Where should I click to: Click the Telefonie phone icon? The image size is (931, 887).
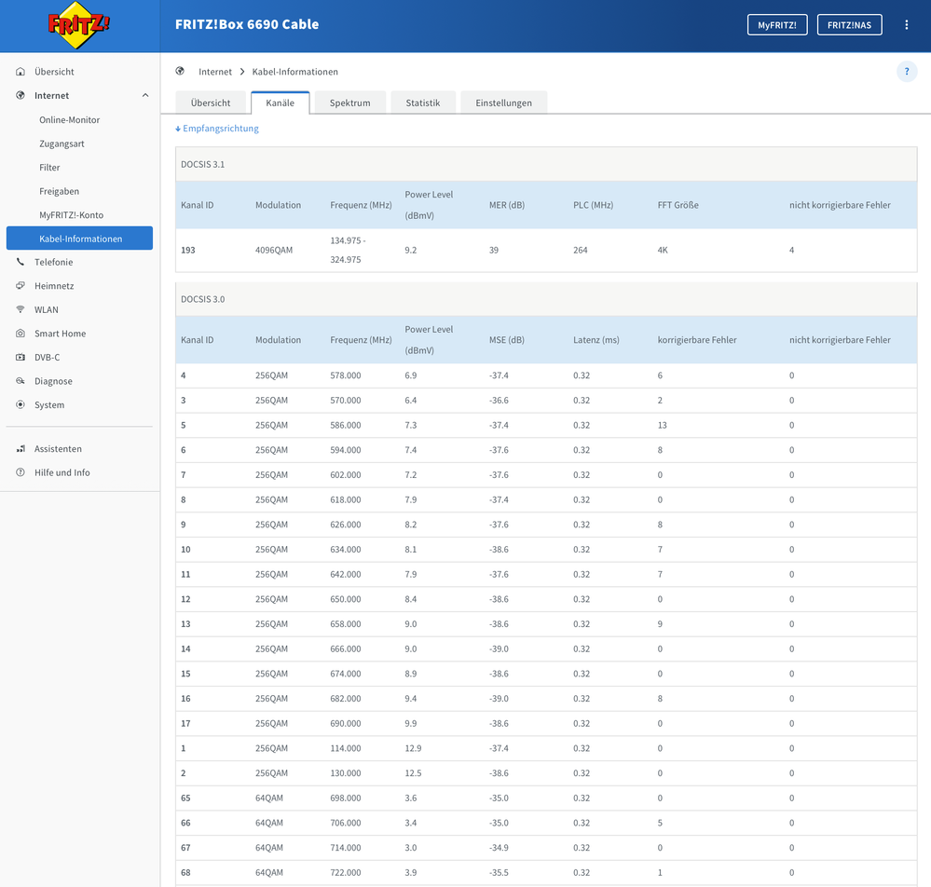21,263
